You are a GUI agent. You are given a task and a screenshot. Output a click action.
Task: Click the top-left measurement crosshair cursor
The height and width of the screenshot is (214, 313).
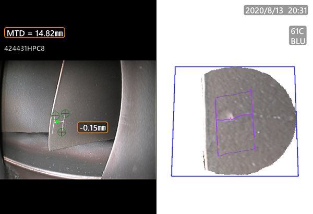(x=55, y=115)
